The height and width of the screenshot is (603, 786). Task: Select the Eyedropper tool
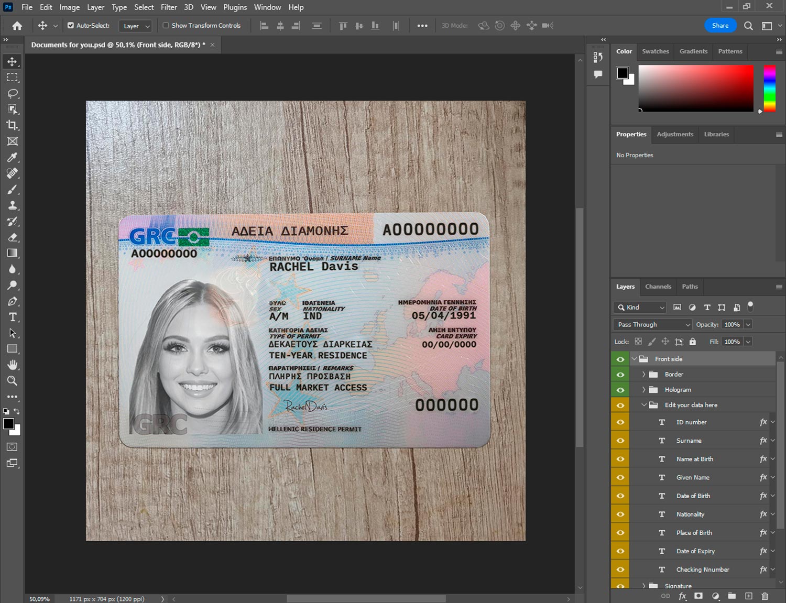click(13, 157)
